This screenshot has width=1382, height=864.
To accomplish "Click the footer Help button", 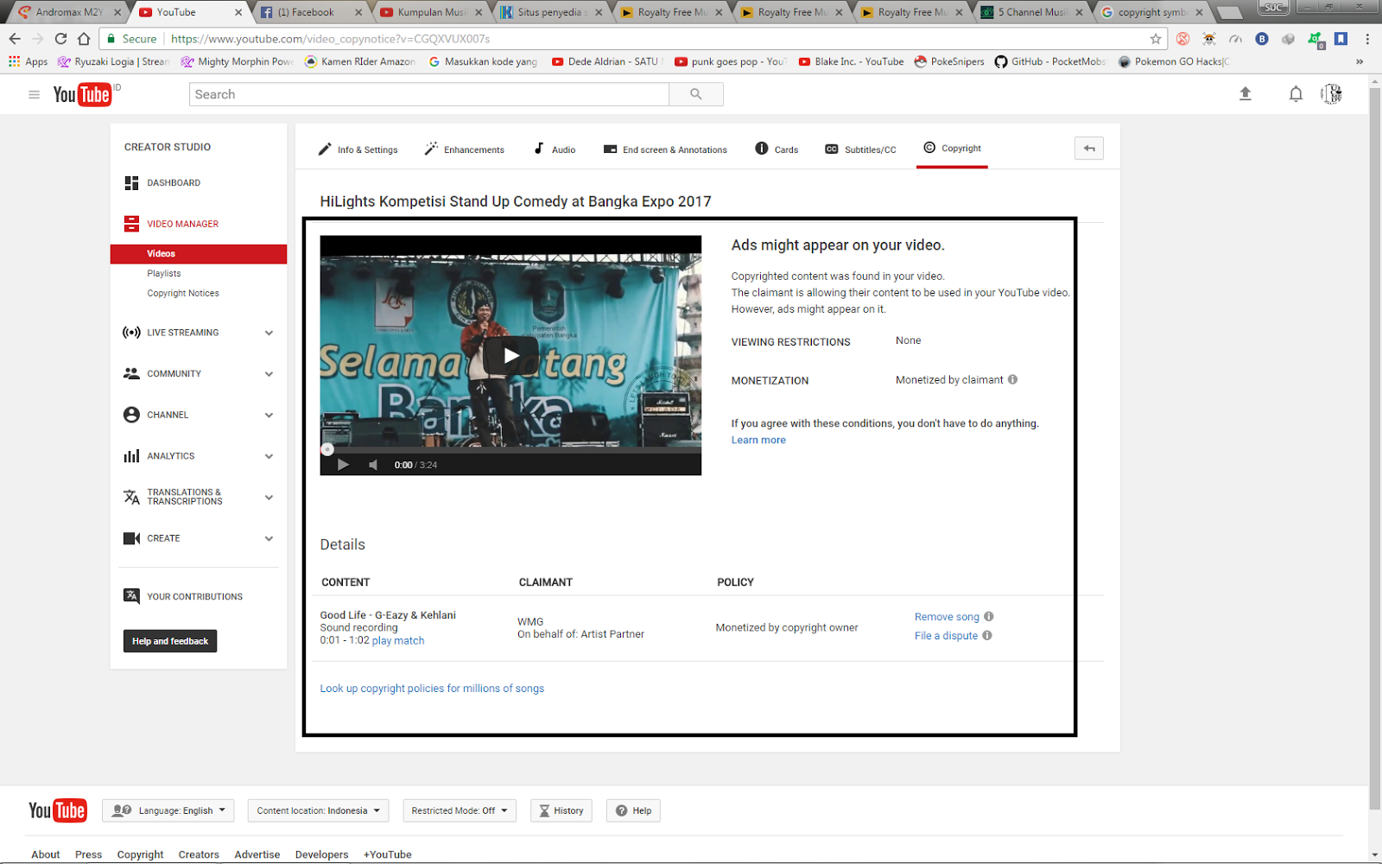I will coord(633,810).
